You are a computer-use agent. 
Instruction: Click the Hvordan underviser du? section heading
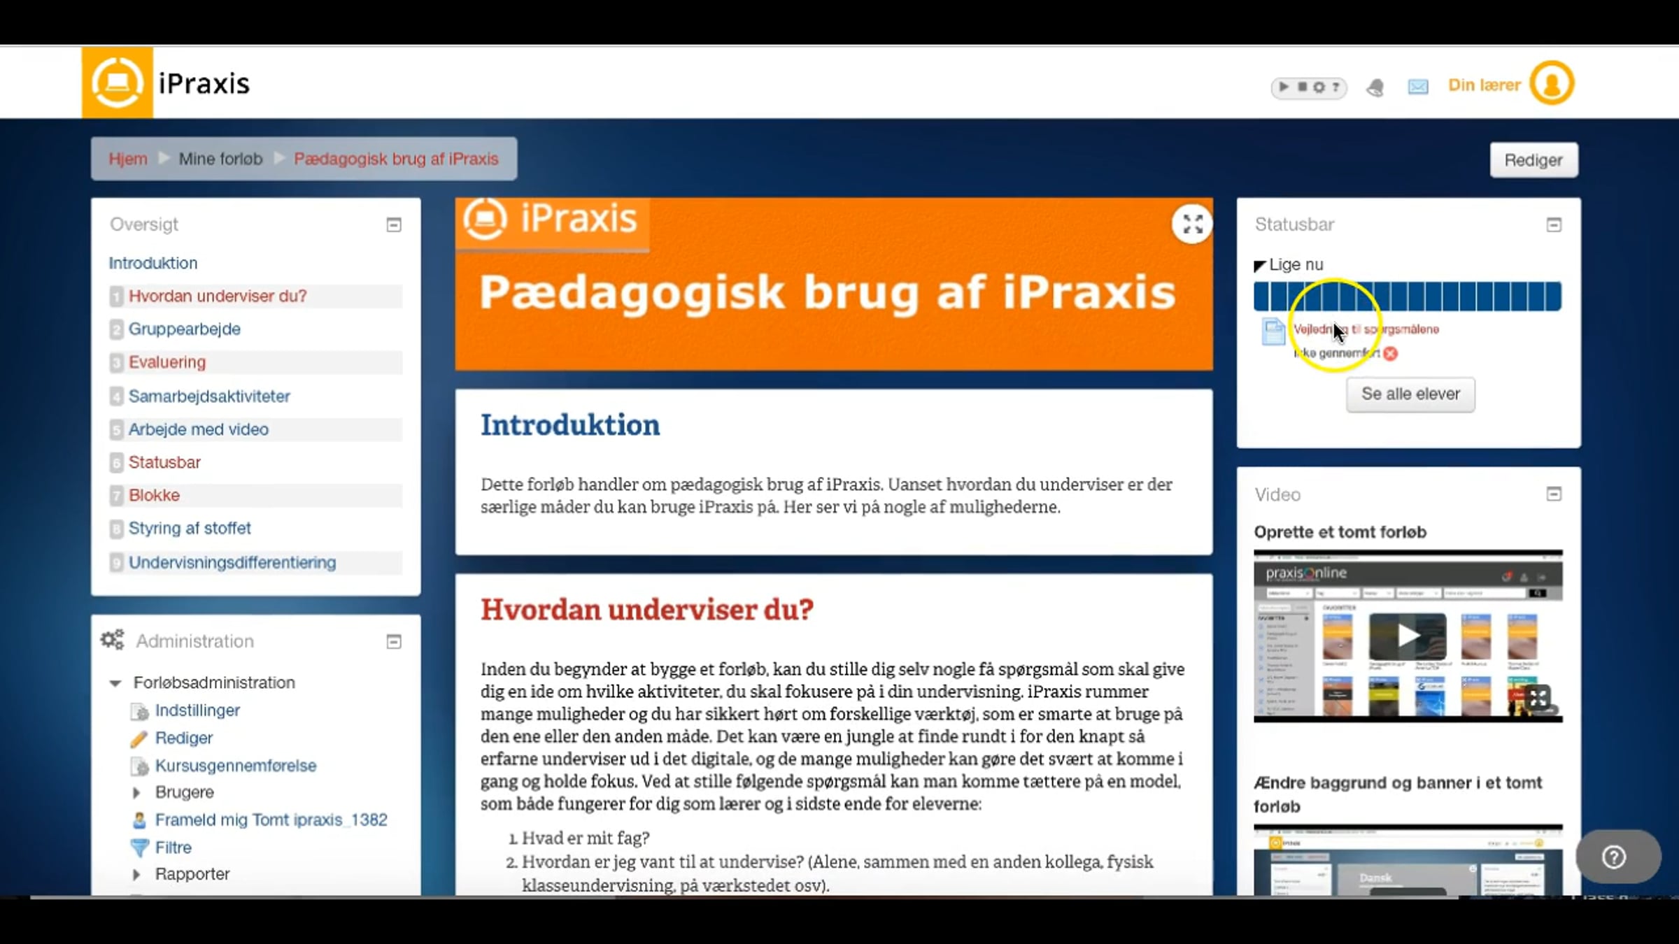click(647, 610)
